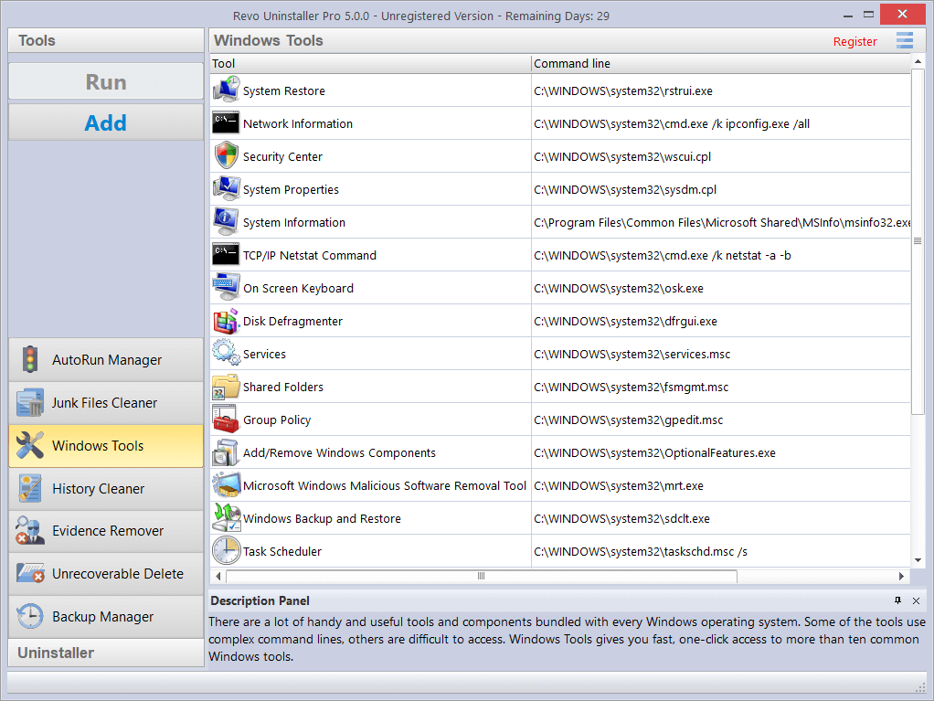Click the Evidence Remover icon
Image resolution: width=934 pixels, height=701 pixels.
[x=30, y=531]
